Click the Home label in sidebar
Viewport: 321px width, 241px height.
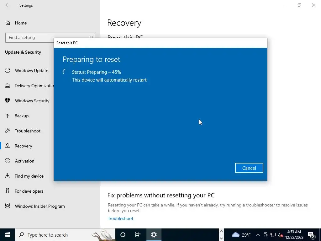21,23
